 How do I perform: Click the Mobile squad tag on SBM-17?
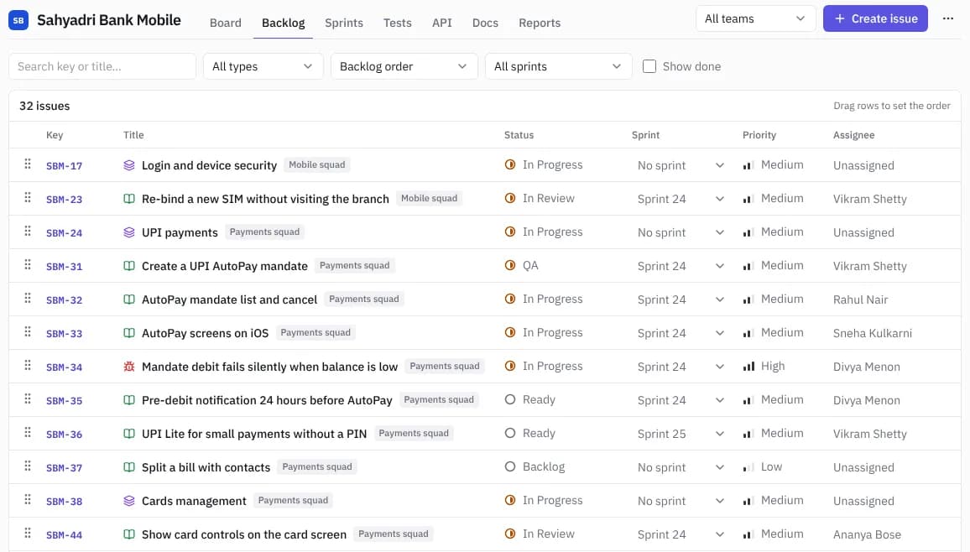pyautogui.click(x=316, y=164)
